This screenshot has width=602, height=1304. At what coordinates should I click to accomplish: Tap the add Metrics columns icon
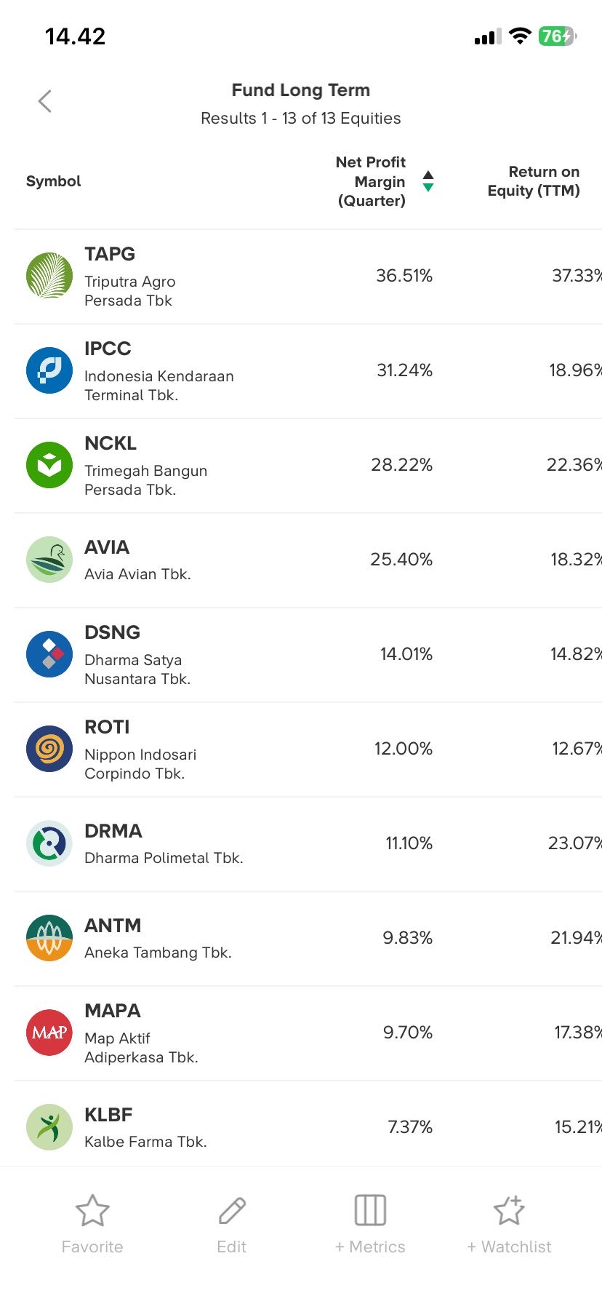tap(370, 1211)
